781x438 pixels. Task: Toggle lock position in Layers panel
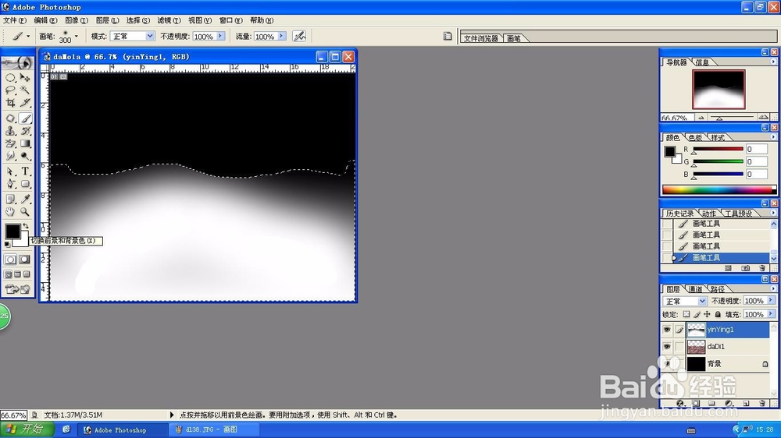pyautogui.click(x=707, y=314)
